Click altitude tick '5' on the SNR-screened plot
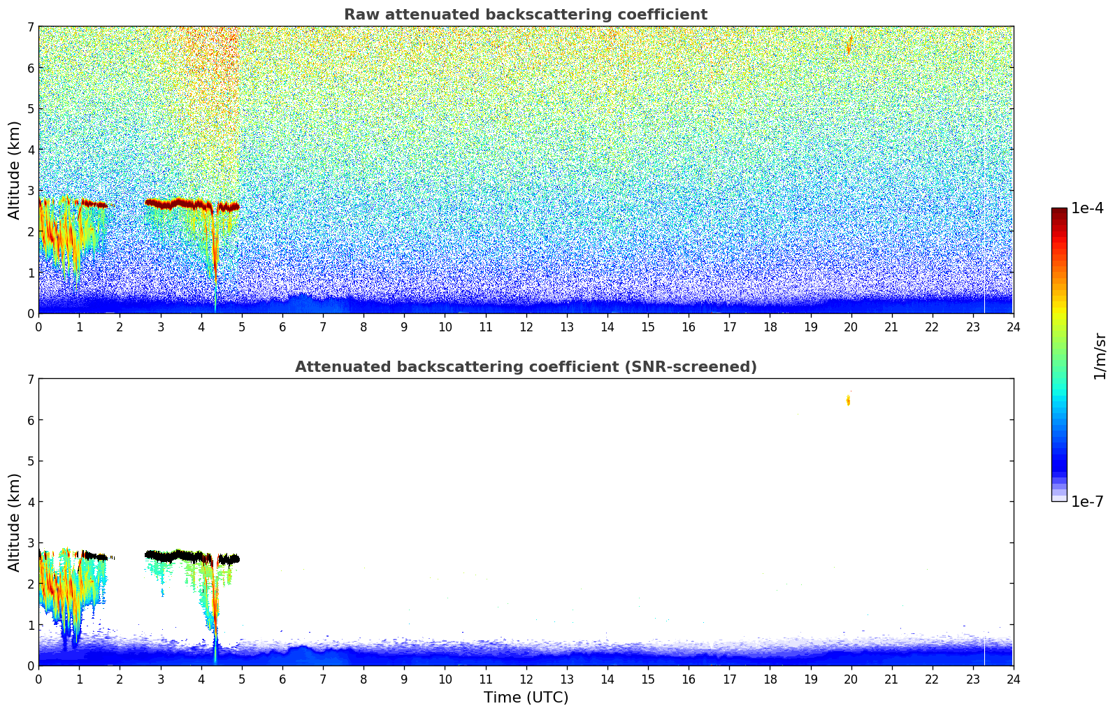Screen dimensions: 1115x713 pyautogui.click(x=30, y=461)
